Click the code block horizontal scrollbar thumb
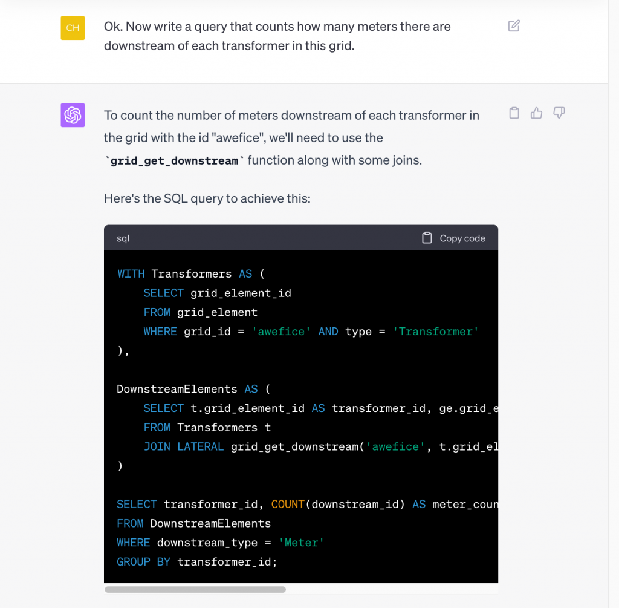The height and width of the screenshot is (608, 619). coord(195,589)
